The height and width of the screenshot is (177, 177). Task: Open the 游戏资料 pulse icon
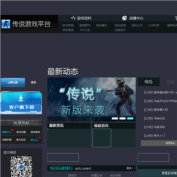click(x=73, y=18)
